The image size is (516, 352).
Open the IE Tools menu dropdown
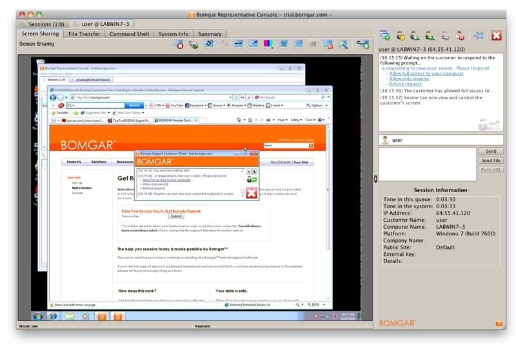[310, 120]
